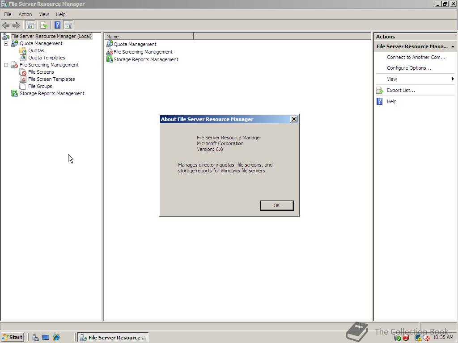Click the Start button
Viewport: 458px width, 343px height.
click(12, 338)
